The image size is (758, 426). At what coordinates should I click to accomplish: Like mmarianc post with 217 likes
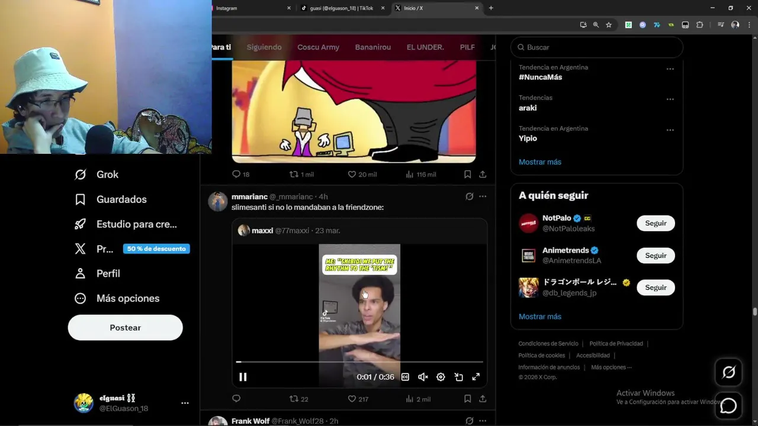[x=358, y=399]
